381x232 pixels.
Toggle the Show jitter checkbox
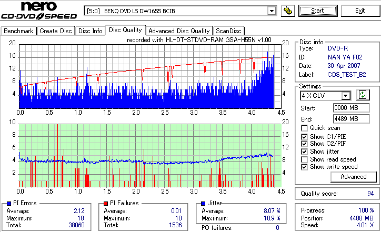304,152
